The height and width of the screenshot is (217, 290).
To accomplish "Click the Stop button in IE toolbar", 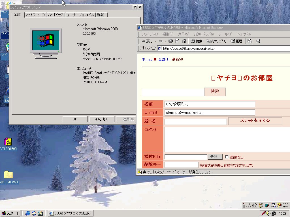I will coord(170,41).
